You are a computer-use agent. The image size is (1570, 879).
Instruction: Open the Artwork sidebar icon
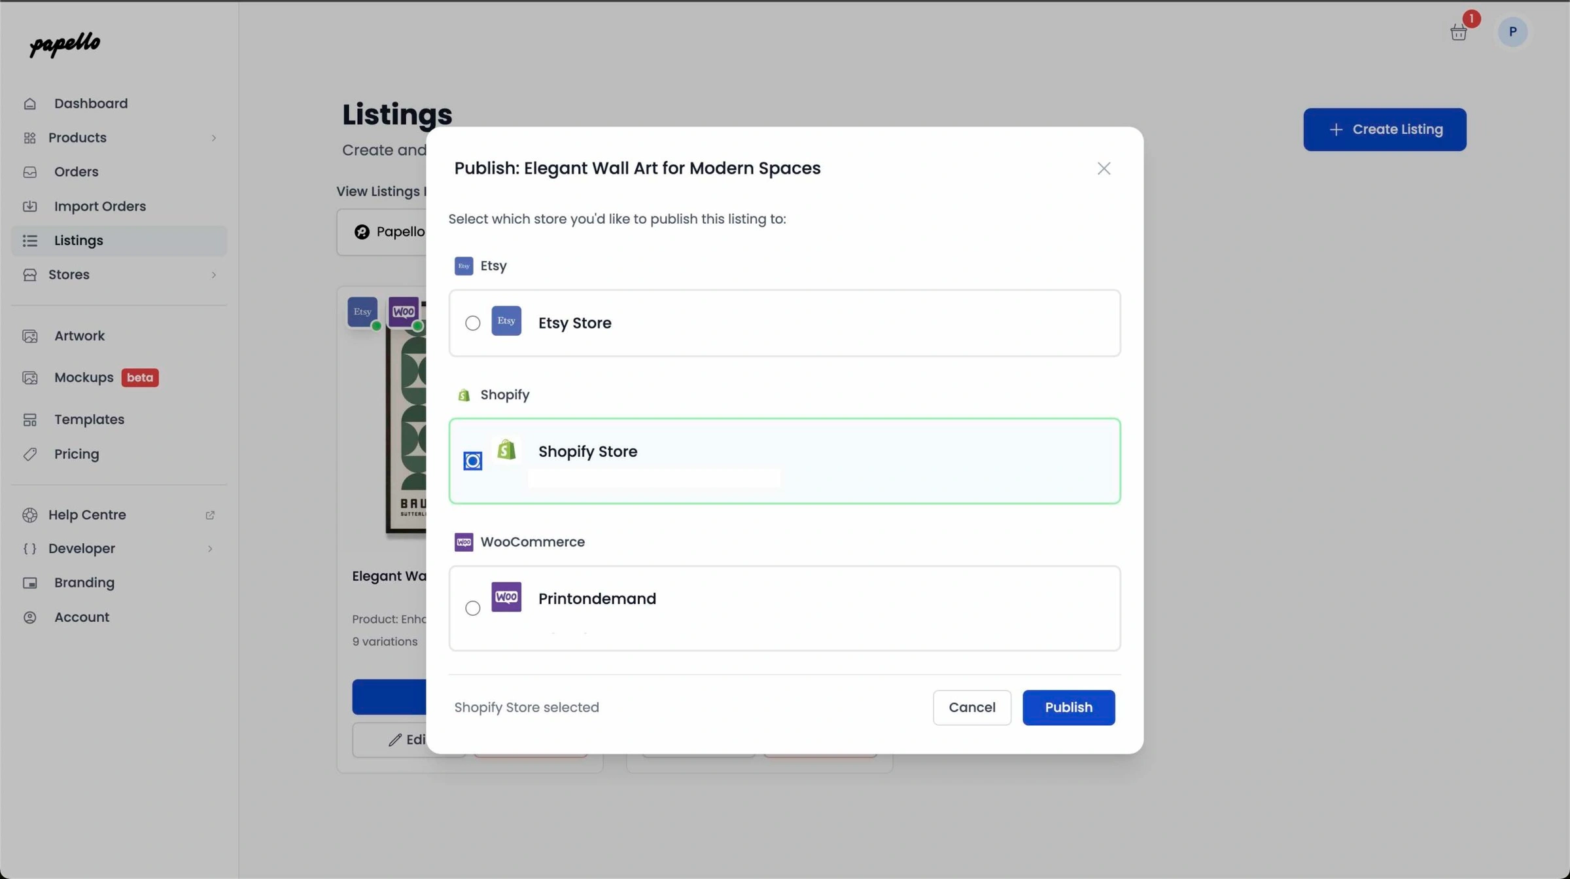tap(30, 336)
